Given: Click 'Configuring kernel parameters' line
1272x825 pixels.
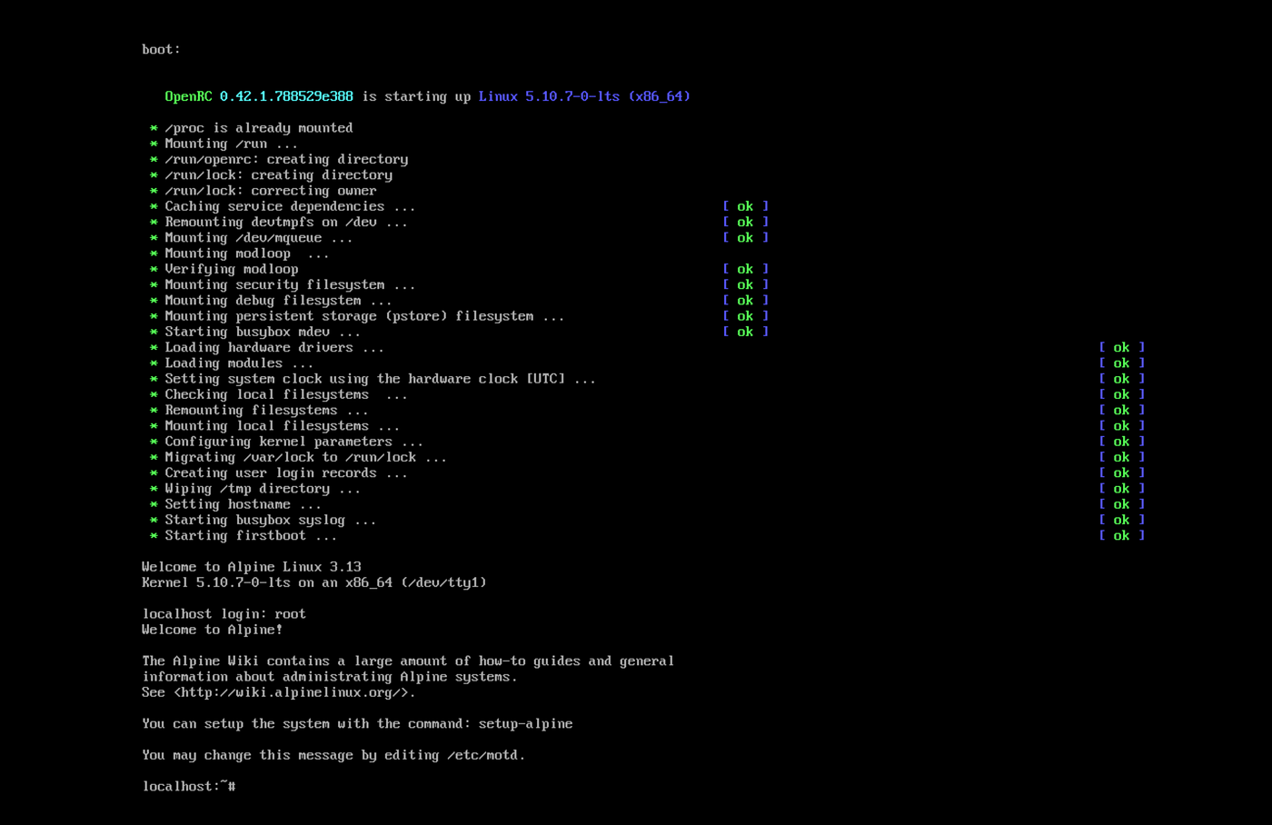Looking at the screenshot, I should coord(293,442).
